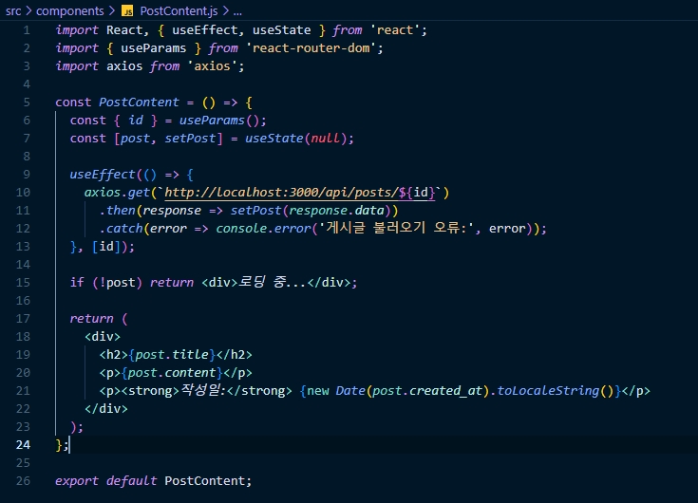The width and height of the screenshot is (698, 503).
Task: Expand chevron after PostContent.js breadcrumb
Action: coord(225,11)
